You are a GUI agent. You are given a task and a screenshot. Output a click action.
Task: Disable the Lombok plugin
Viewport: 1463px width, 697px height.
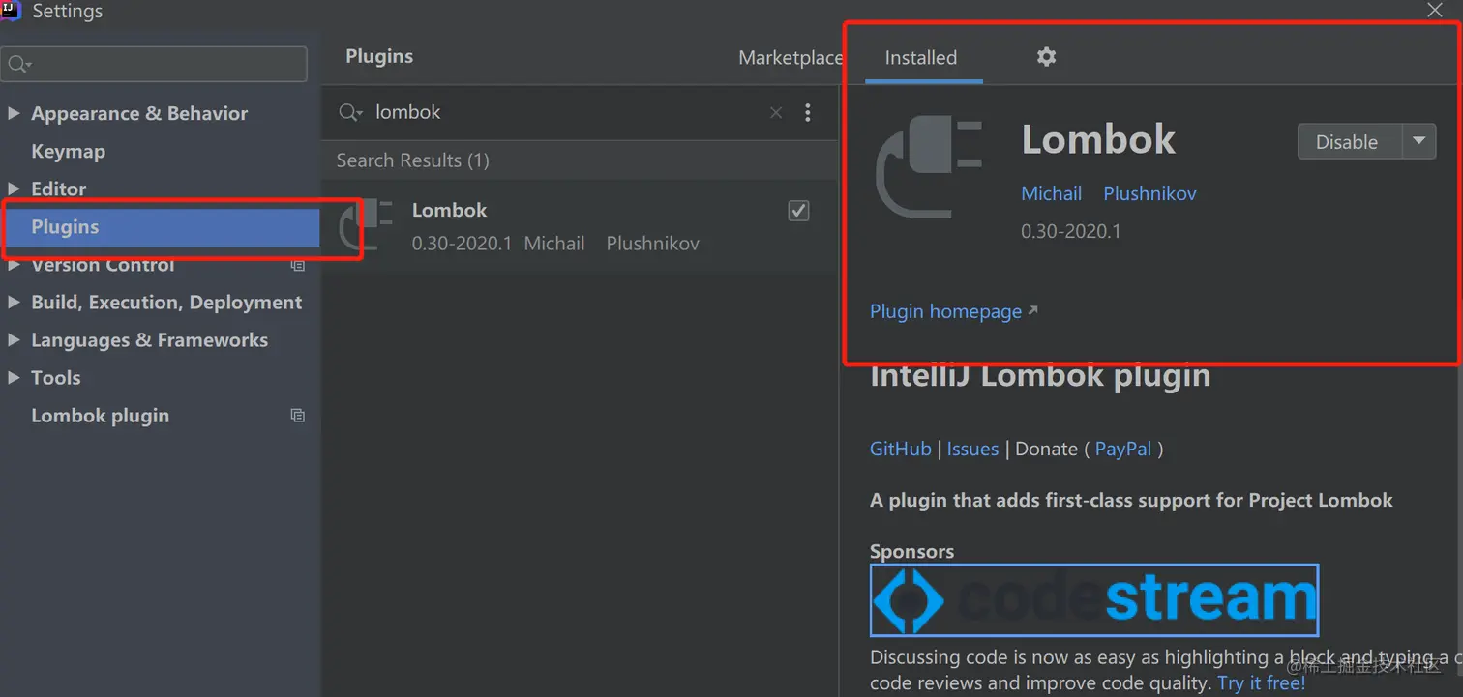(1349, 141)
